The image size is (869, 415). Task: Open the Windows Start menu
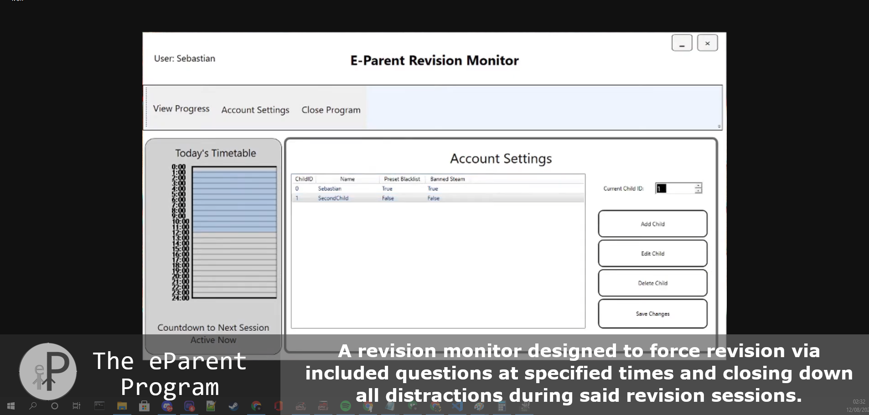pos(11,405)
